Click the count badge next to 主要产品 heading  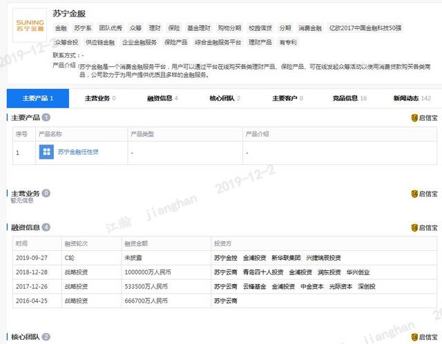click(x=46, y=117)
